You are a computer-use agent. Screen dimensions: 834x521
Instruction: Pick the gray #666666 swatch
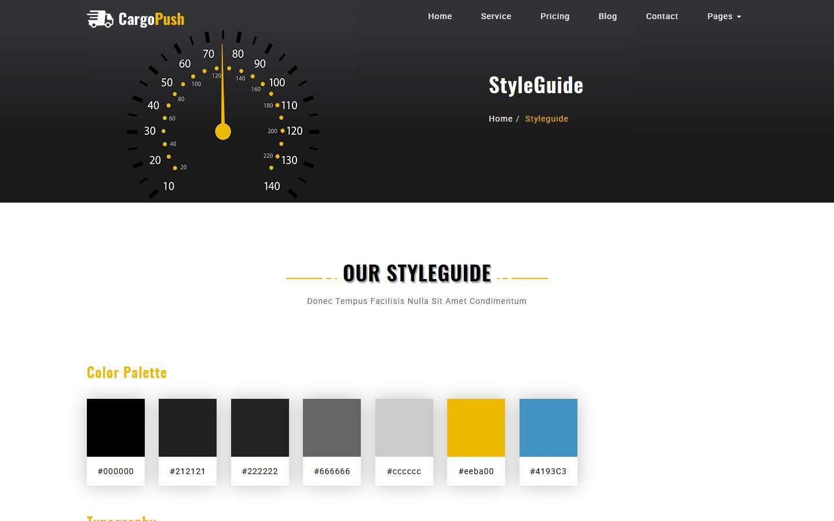point(332,428)
